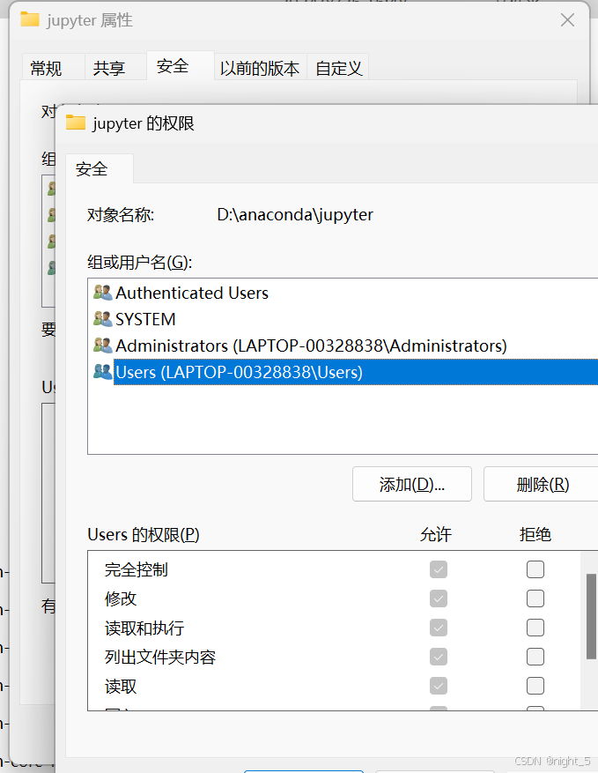Open the 常规 tab in properties window
Viewport: 598px width, 773px height.
pyautogui.click(x=53, y=68)
